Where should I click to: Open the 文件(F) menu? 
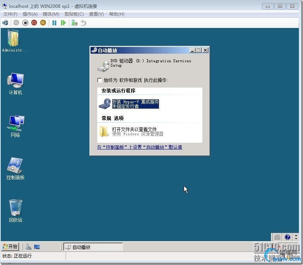coord(10,14)
